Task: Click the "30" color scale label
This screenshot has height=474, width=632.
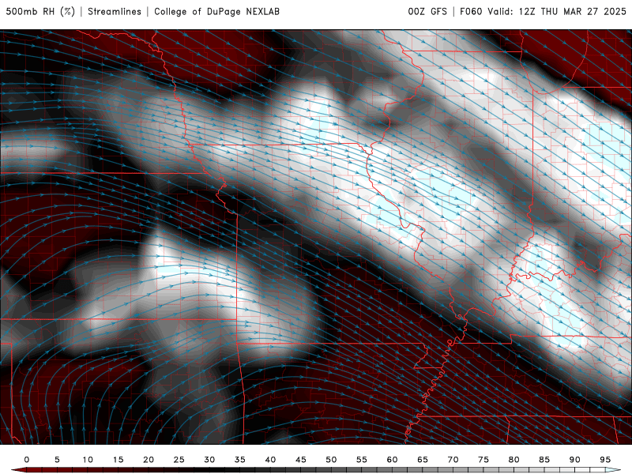Action: pos(209,460)
